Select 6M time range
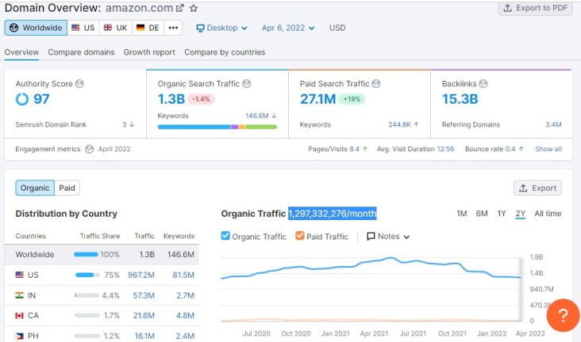 482,214
